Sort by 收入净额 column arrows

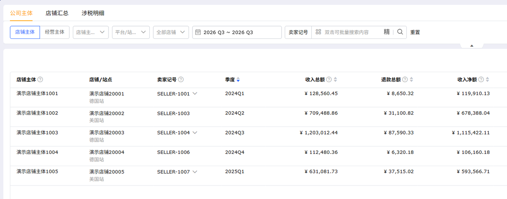(488, 80)
